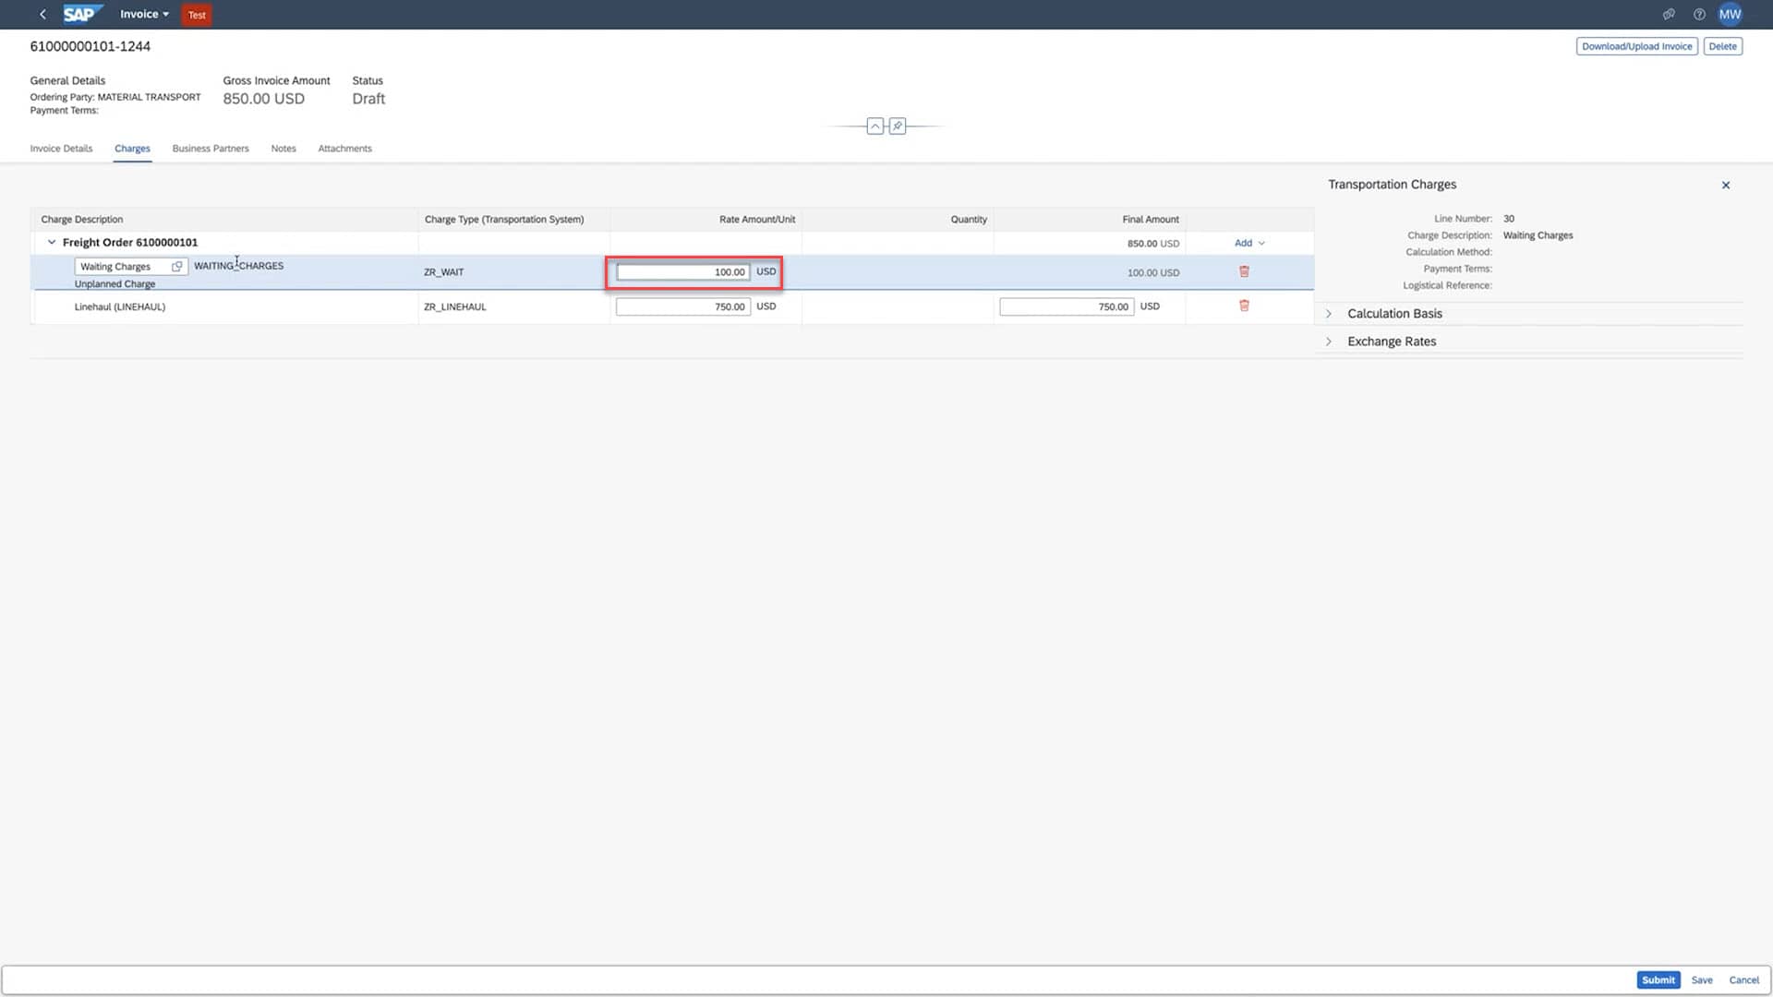1773x997 pixels.
Task: Delete the Linehaul charge row
Action: coord(1244,306)
